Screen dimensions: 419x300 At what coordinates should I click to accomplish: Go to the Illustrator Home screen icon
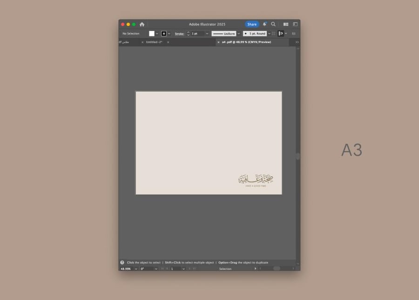coord(142,24)
